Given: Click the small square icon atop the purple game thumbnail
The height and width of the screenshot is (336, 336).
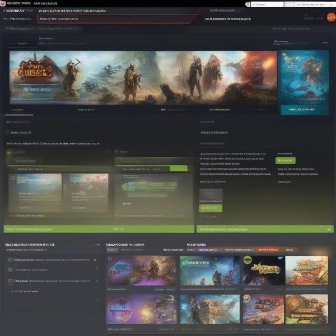Looking at the screenshot, I should coord(110,259).
